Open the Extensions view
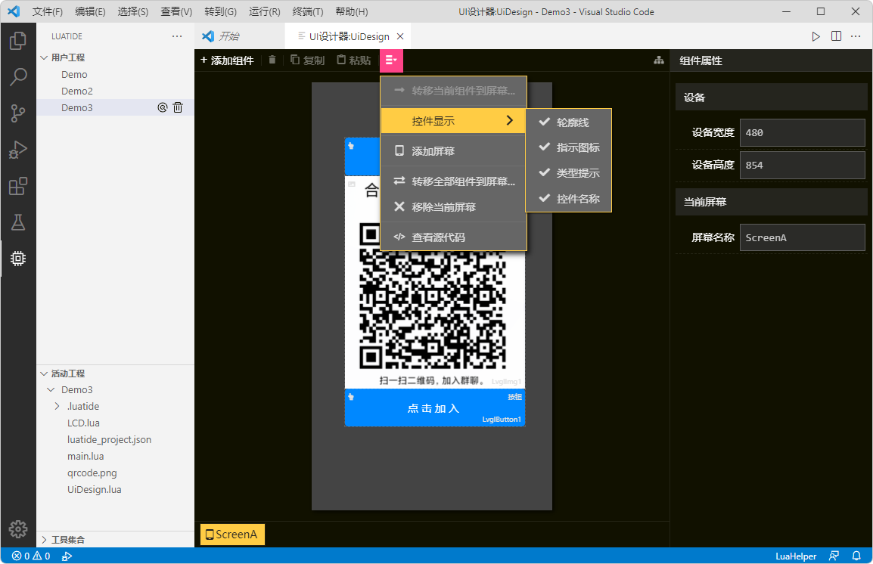 (x=18, y=186)
